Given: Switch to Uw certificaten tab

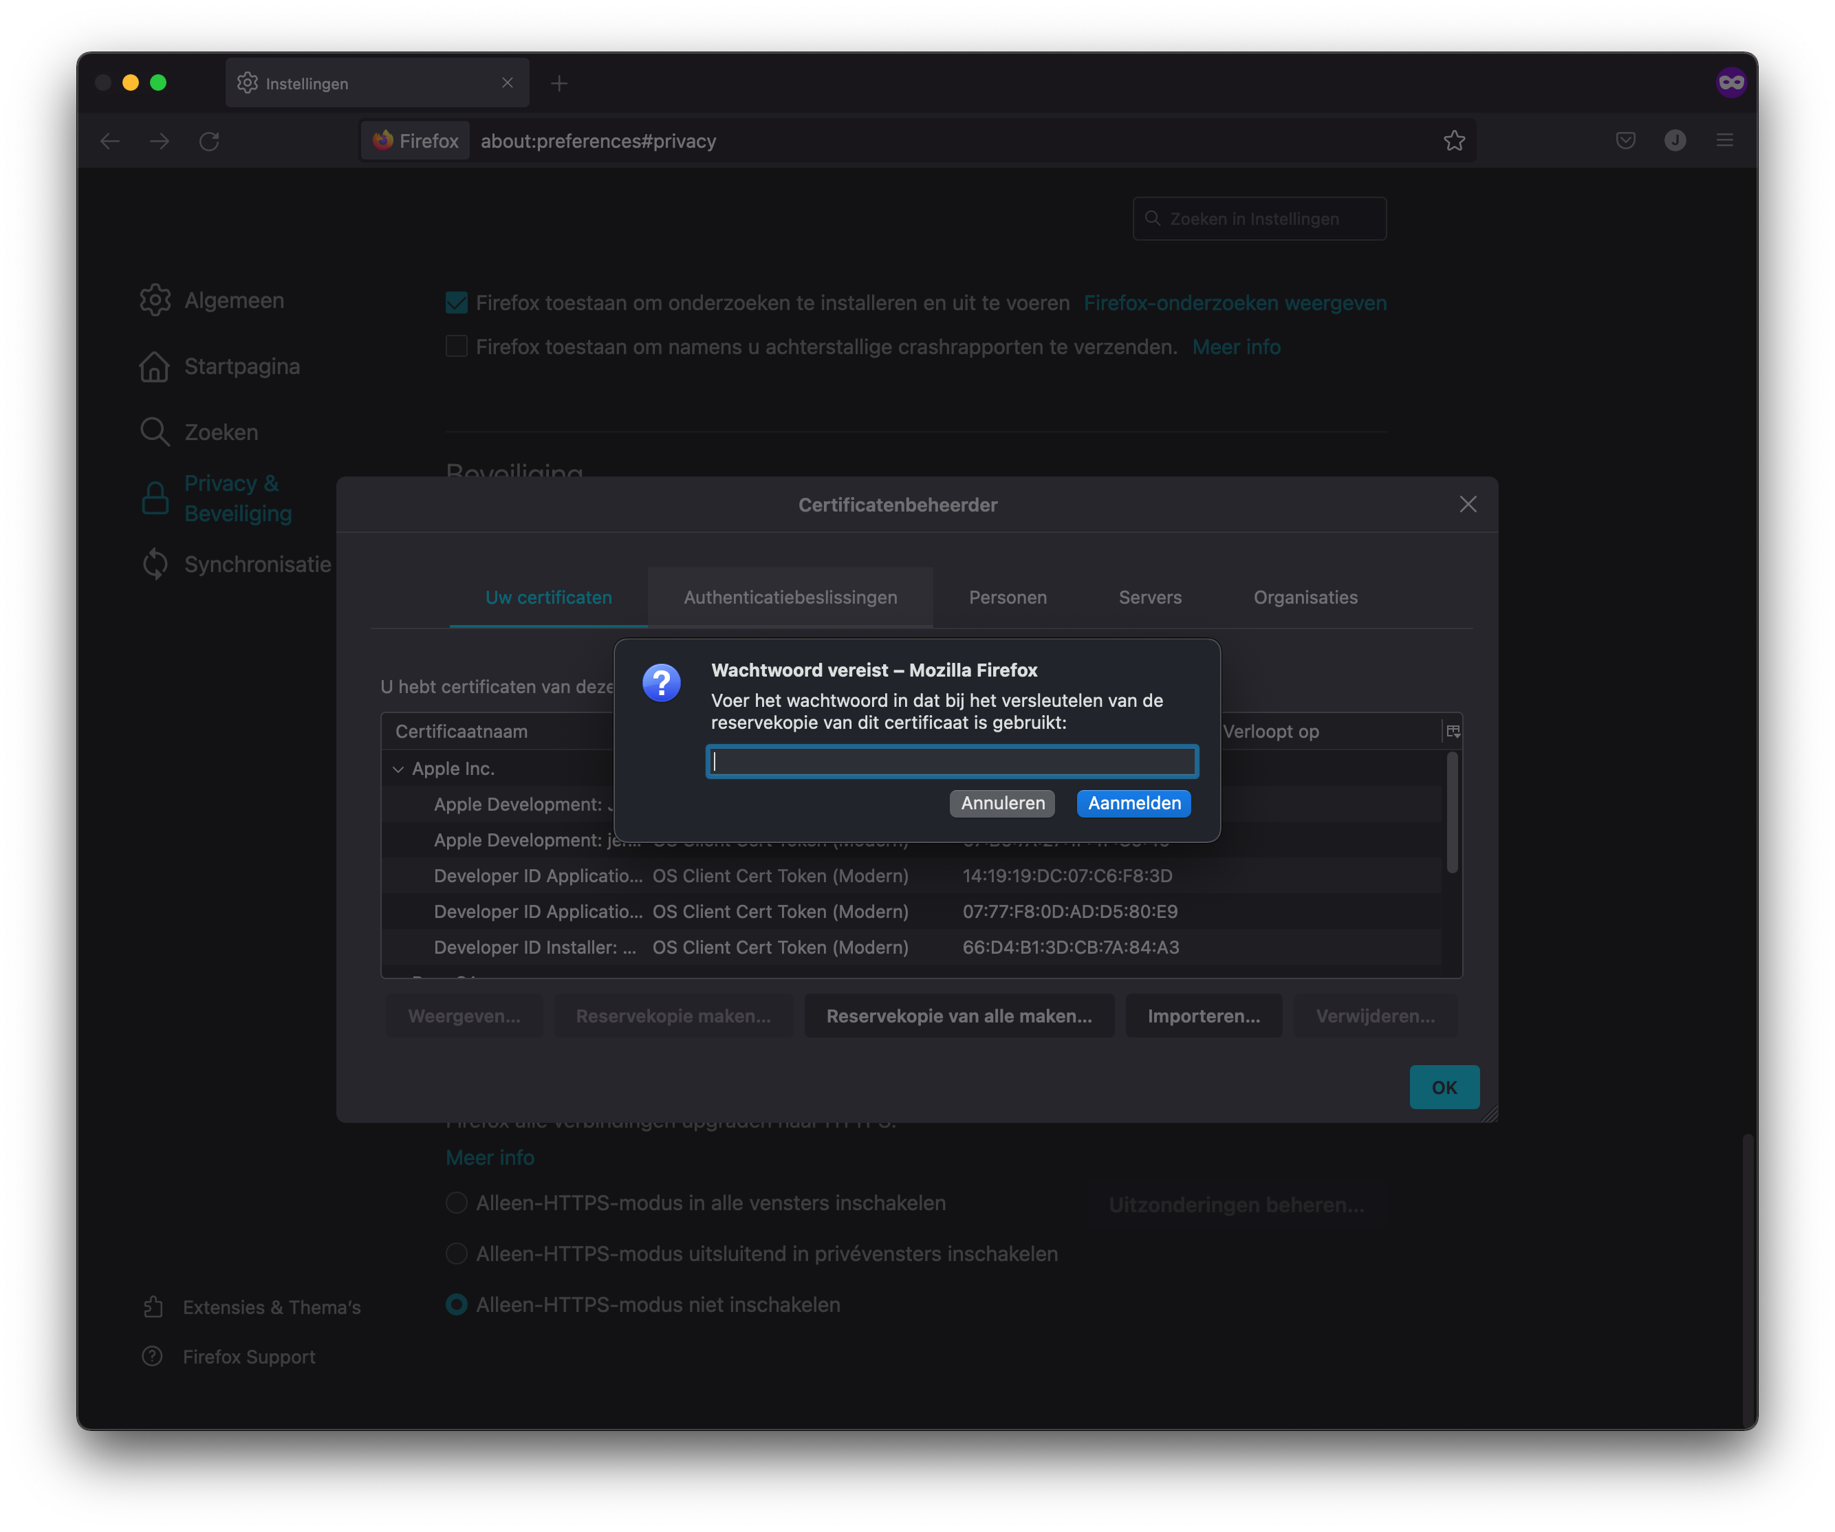Looking at the screenshot, I should tap(549, 598).
